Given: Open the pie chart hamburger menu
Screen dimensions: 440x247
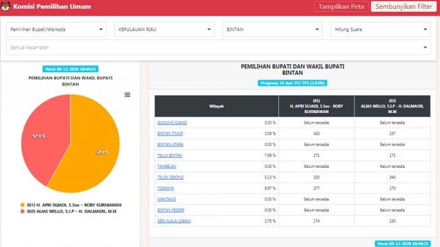Looking at the screenshot, I should pos(128,95).
